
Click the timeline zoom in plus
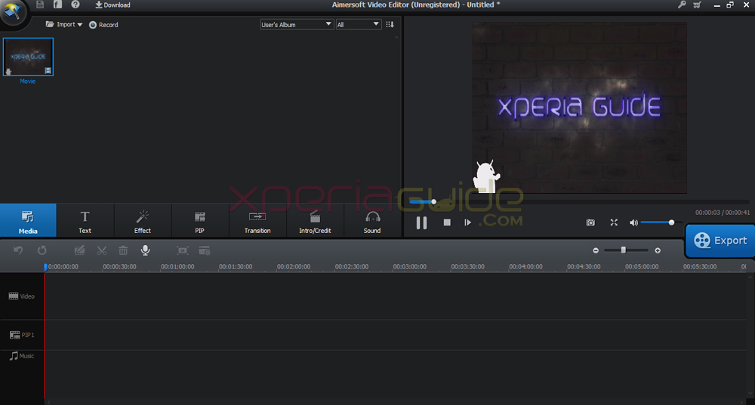pyautogui.click(x=658, y=250)
